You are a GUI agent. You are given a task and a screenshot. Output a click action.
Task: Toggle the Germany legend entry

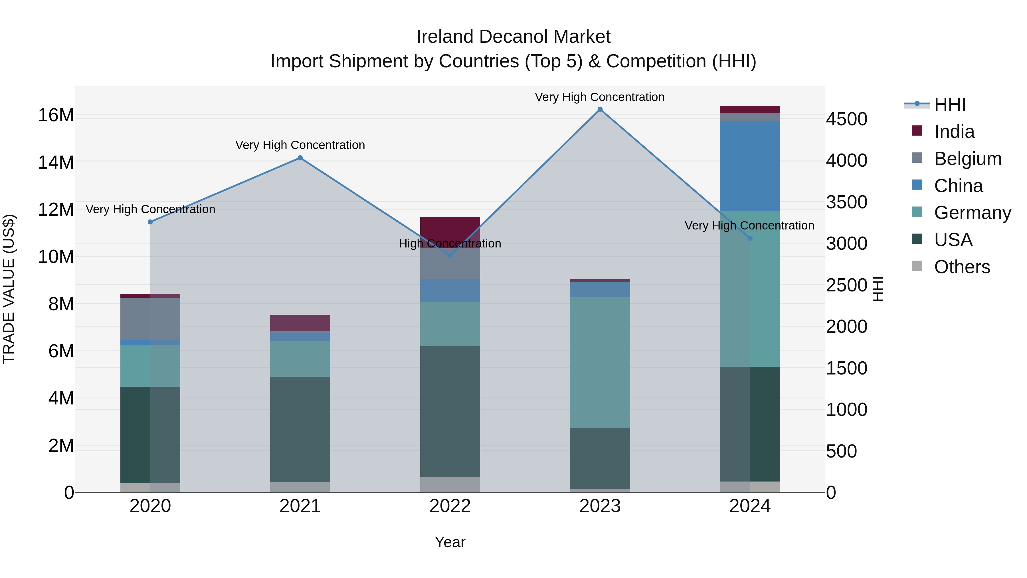(x=961, y=213)
